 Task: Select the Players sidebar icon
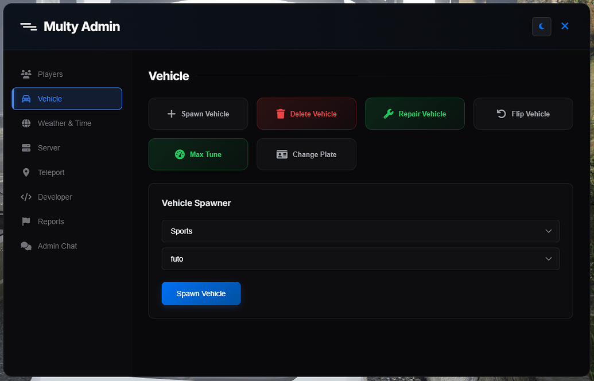[x=26, y=73]
